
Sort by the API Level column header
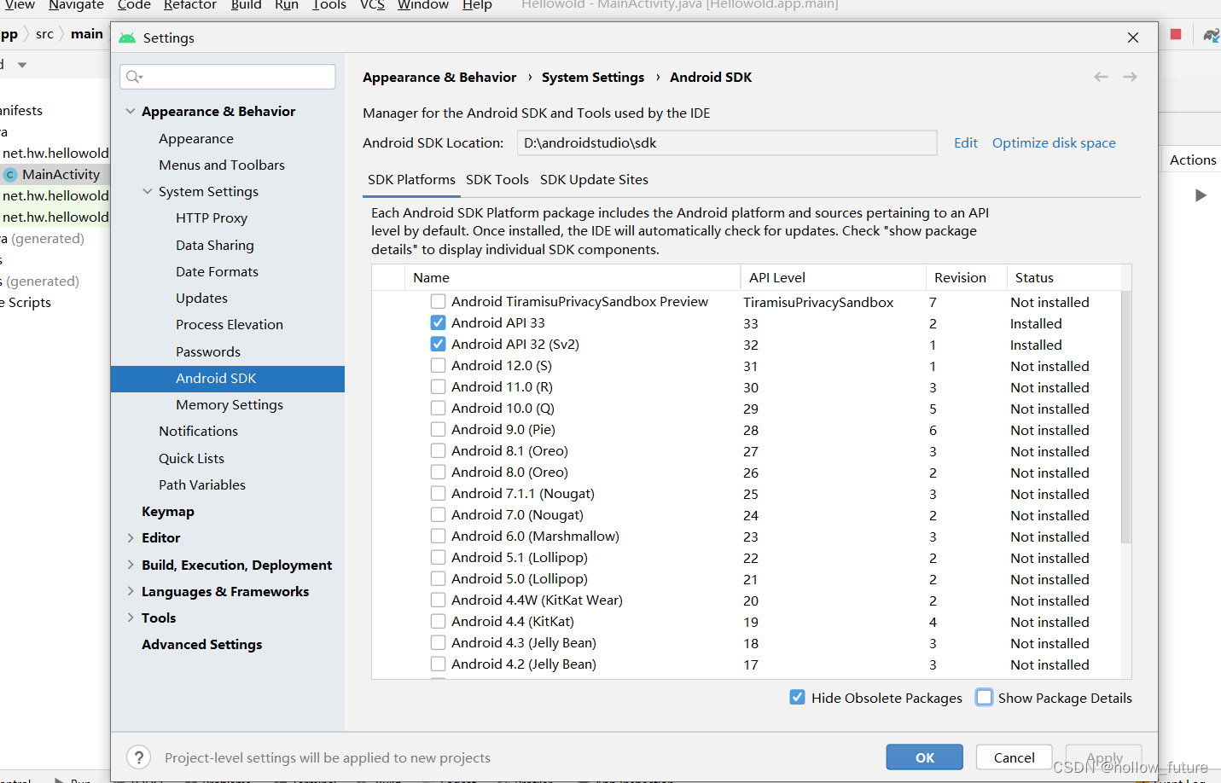point(833,278)
